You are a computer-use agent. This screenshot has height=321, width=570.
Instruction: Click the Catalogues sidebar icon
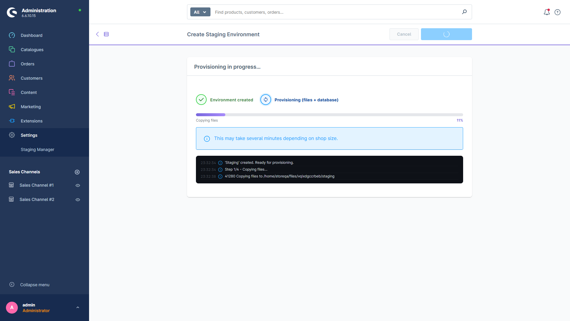12,50
